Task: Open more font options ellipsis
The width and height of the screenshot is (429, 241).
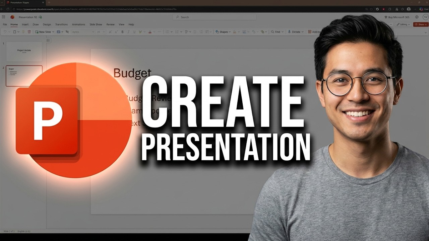Action: point(160,32)
